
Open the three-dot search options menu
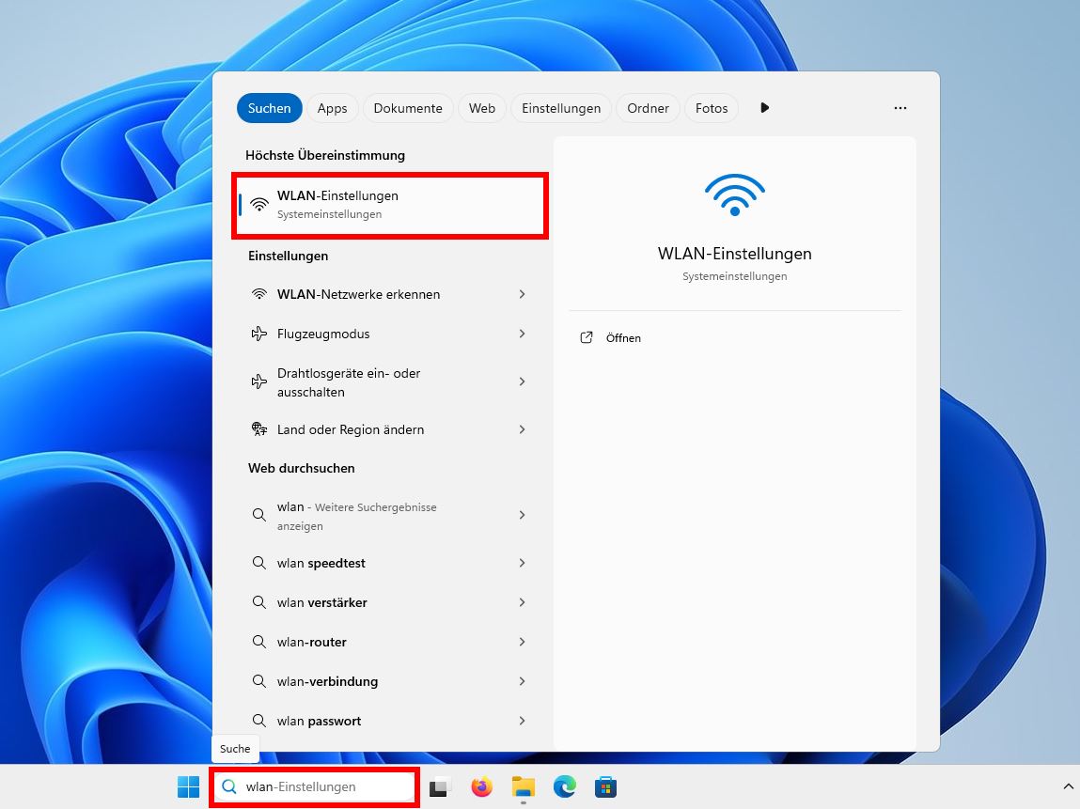pos(900,108)
